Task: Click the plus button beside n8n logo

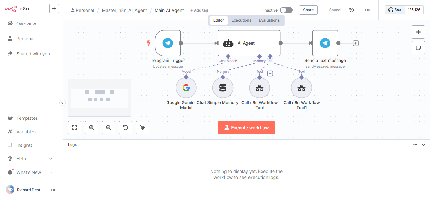Action: point(54,9)
